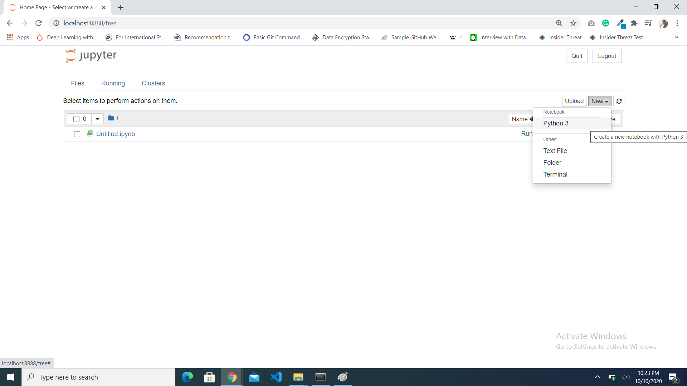The image size is (687, 386).
Task: Click the Jupyter logo icon
Action: click(x=71, y=55)
